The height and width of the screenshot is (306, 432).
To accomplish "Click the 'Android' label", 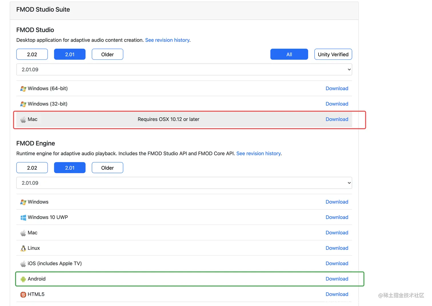I will click(x=37, y=279).
